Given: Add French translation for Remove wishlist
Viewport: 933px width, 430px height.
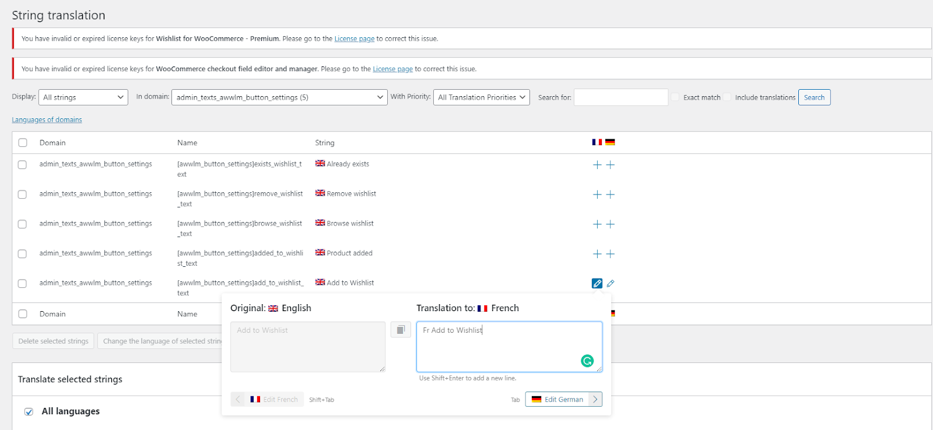Looking at the screenshot, I should (x=597, y=195).
